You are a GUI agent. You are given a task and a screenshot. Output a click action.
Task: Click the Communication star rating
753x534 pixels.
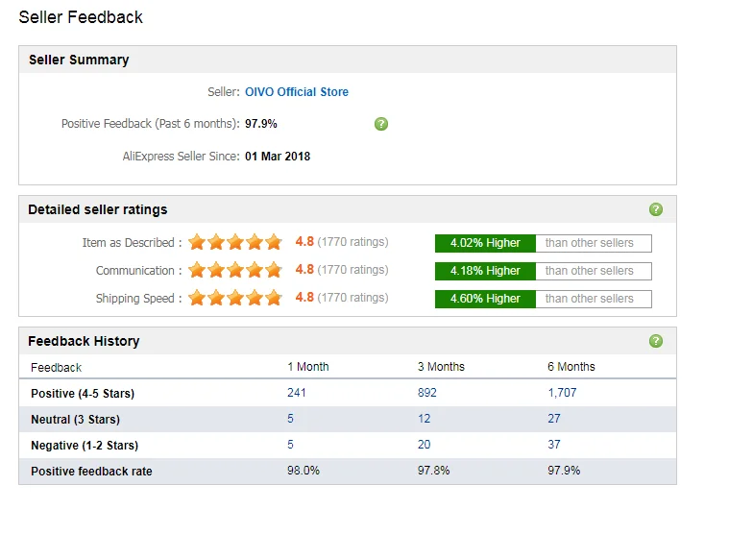pos(234,270)
